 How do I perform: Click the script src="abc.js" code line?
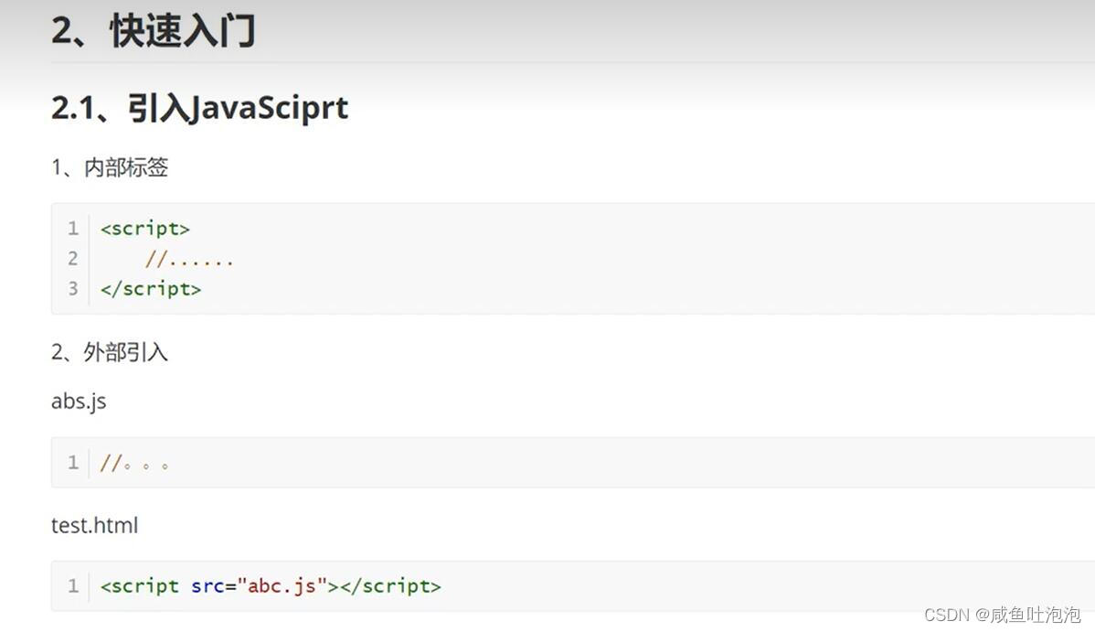[x=271, y=586]
